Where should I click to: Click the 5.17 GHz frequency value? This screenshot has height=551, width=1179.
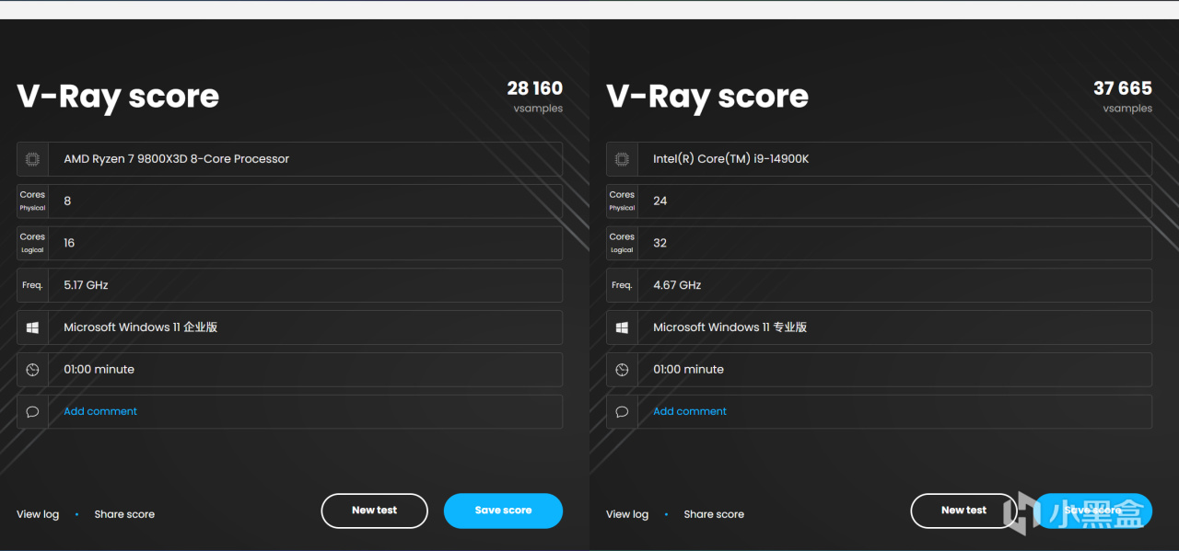point(86,285)
